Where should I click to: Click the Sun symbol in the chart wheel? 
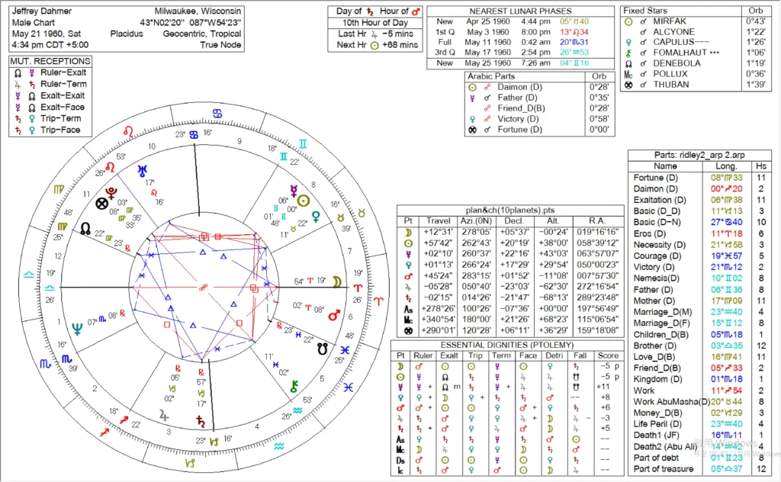[304, 200]
